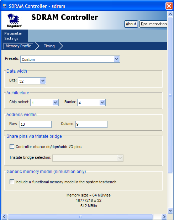The width and height of the screenshot is (174, 220).
Task: Click the 'Data width' group label
Action: click(x=17, y=71)
